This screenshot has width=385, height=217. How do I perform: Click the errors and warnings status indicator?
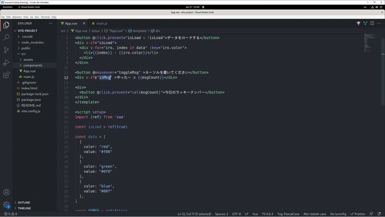pyautogui.click(x=11, y=214)
